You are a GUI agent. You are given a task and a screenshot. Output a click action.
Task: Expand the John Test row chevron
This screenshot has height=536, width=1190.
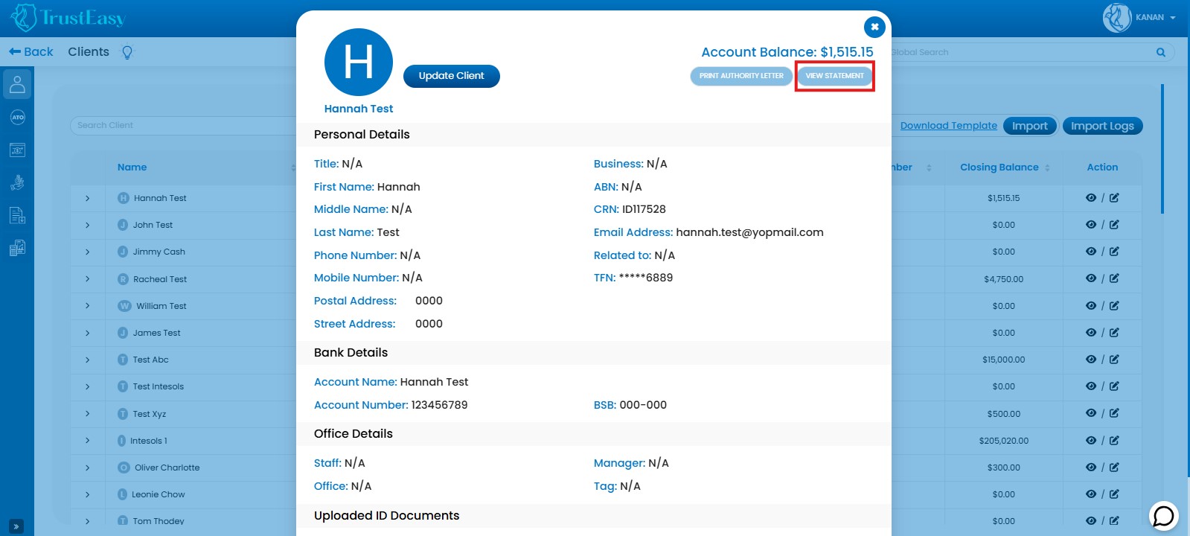point(87,225)
